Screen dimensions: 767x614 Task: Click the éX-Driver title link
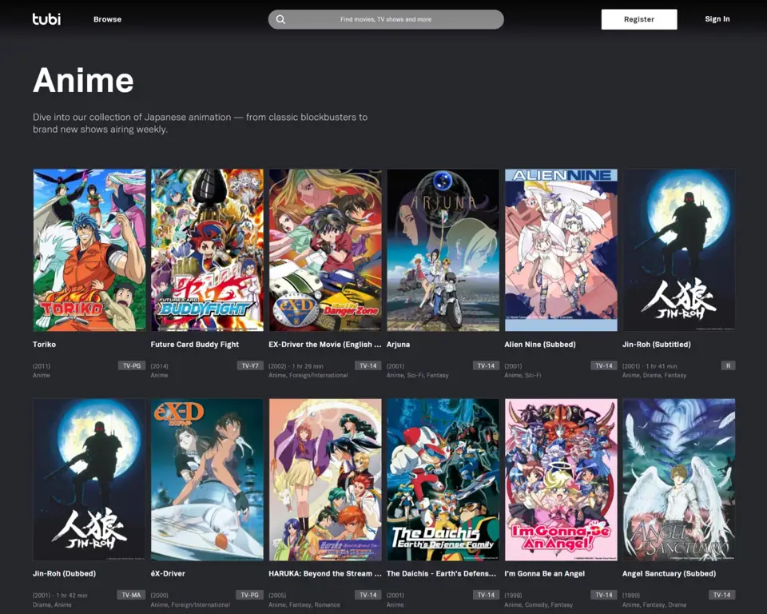[168, 573]
